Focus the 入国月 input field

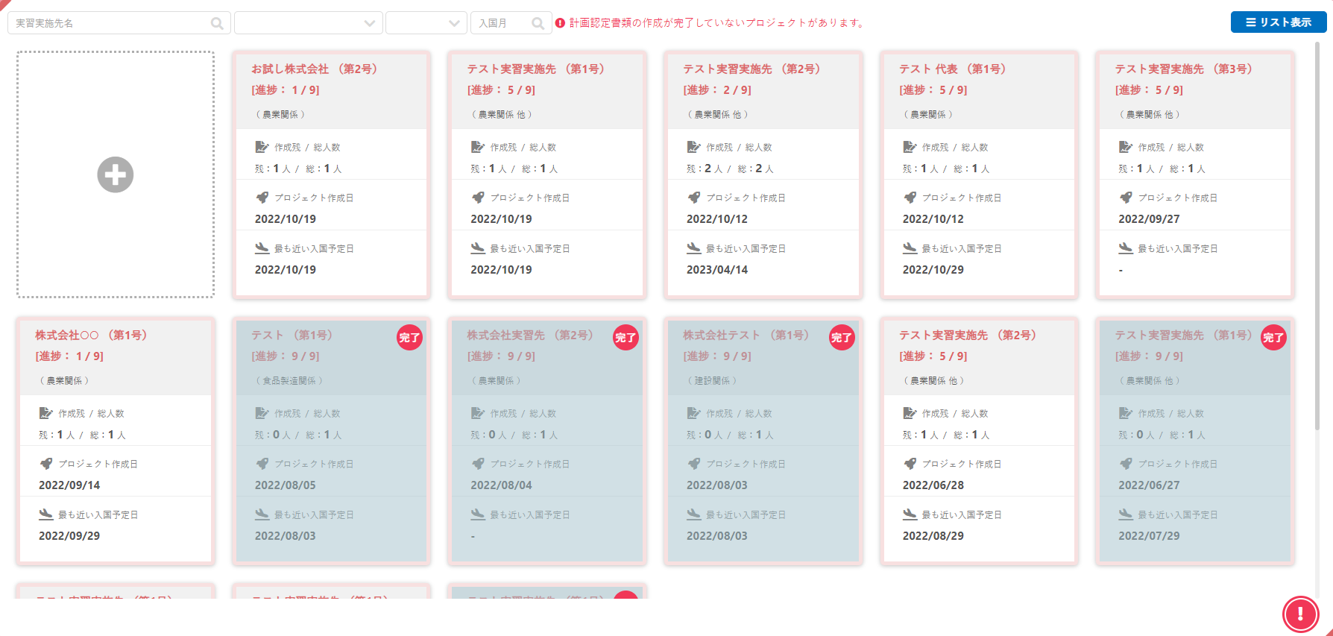click(501, 23)
